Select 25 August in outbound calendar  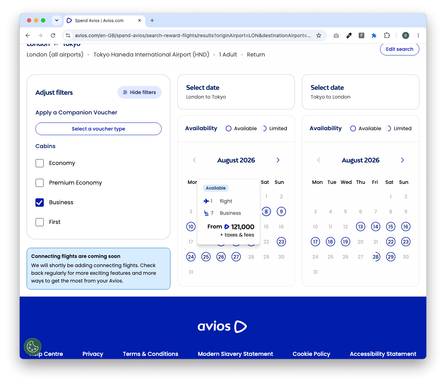click(x=206, y=257)
